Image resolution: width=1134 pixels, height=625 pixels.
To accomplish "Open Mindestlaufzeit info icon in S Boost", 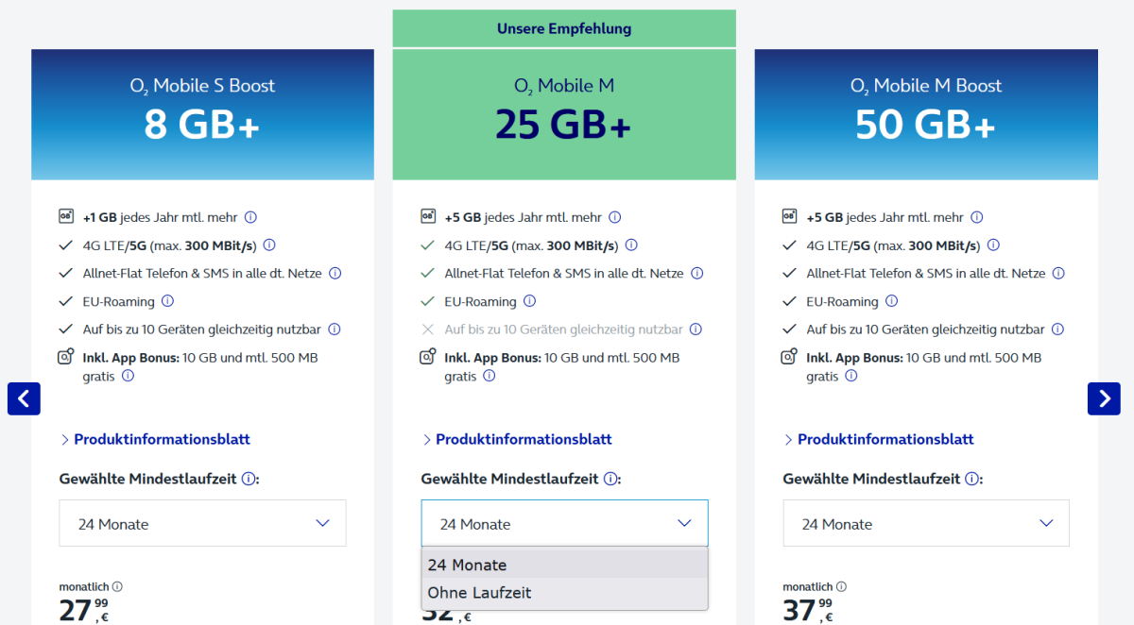I will pyautogui.click(x=249, y=479).
